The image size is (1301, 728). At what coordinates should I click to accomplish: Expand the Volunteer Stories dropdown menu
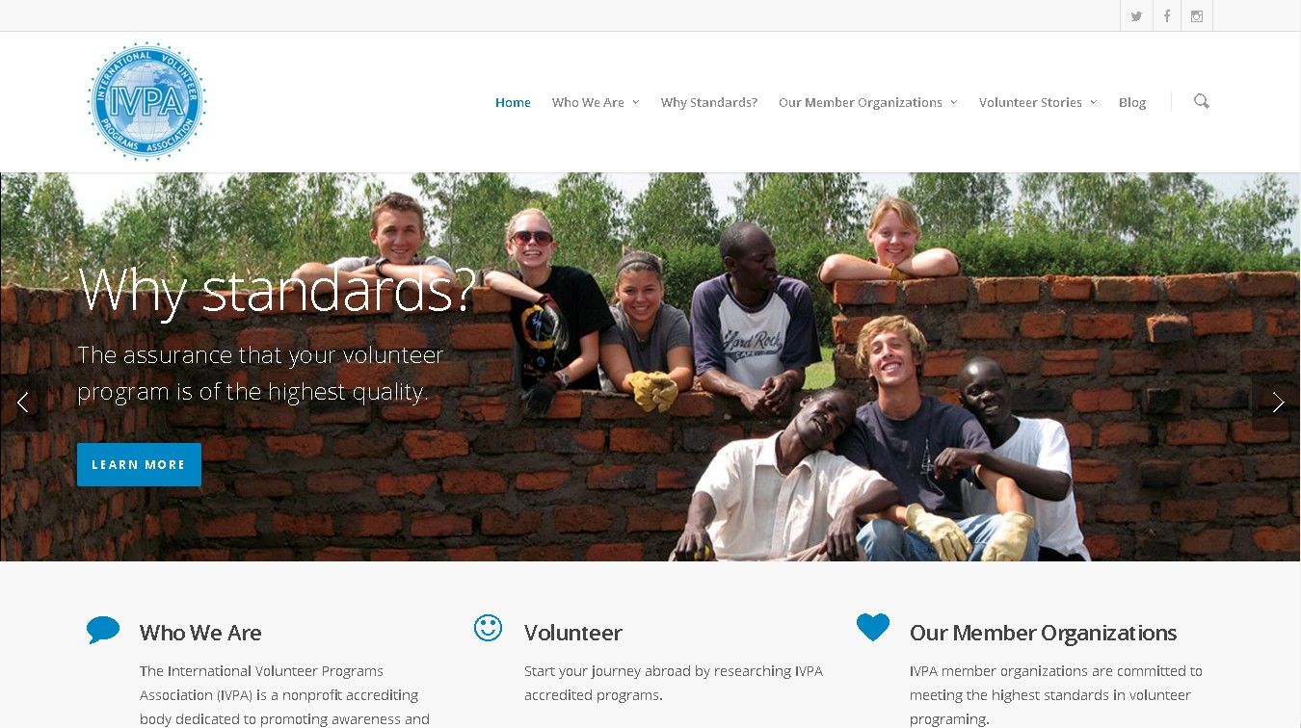coord(1038,102)
